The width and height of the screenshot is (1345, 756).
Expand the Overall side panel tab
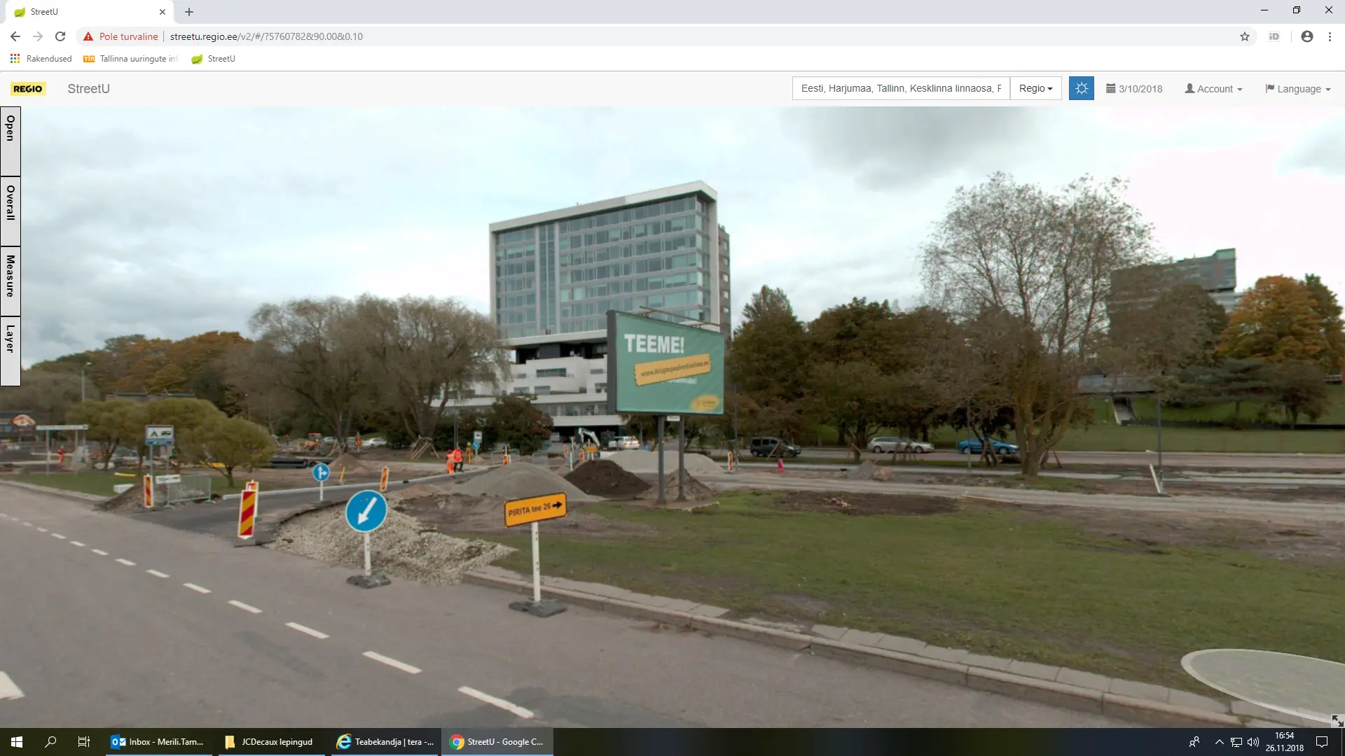(x=11, y=211)
